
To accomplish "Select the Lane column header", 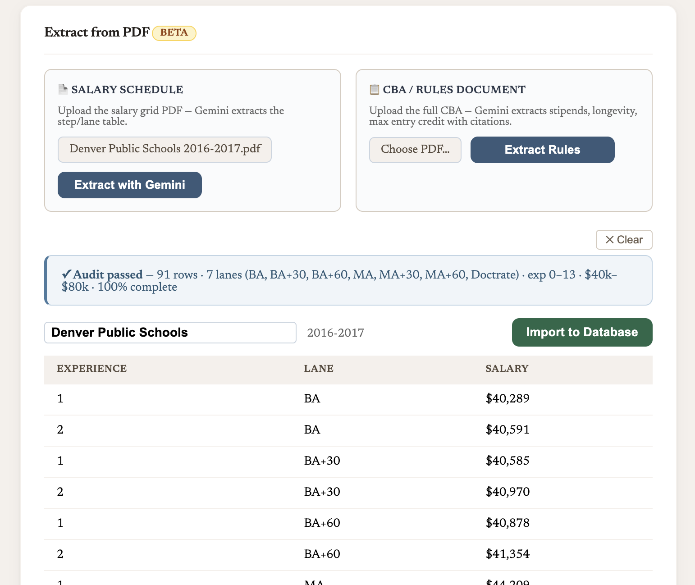I will pos(319,369).
